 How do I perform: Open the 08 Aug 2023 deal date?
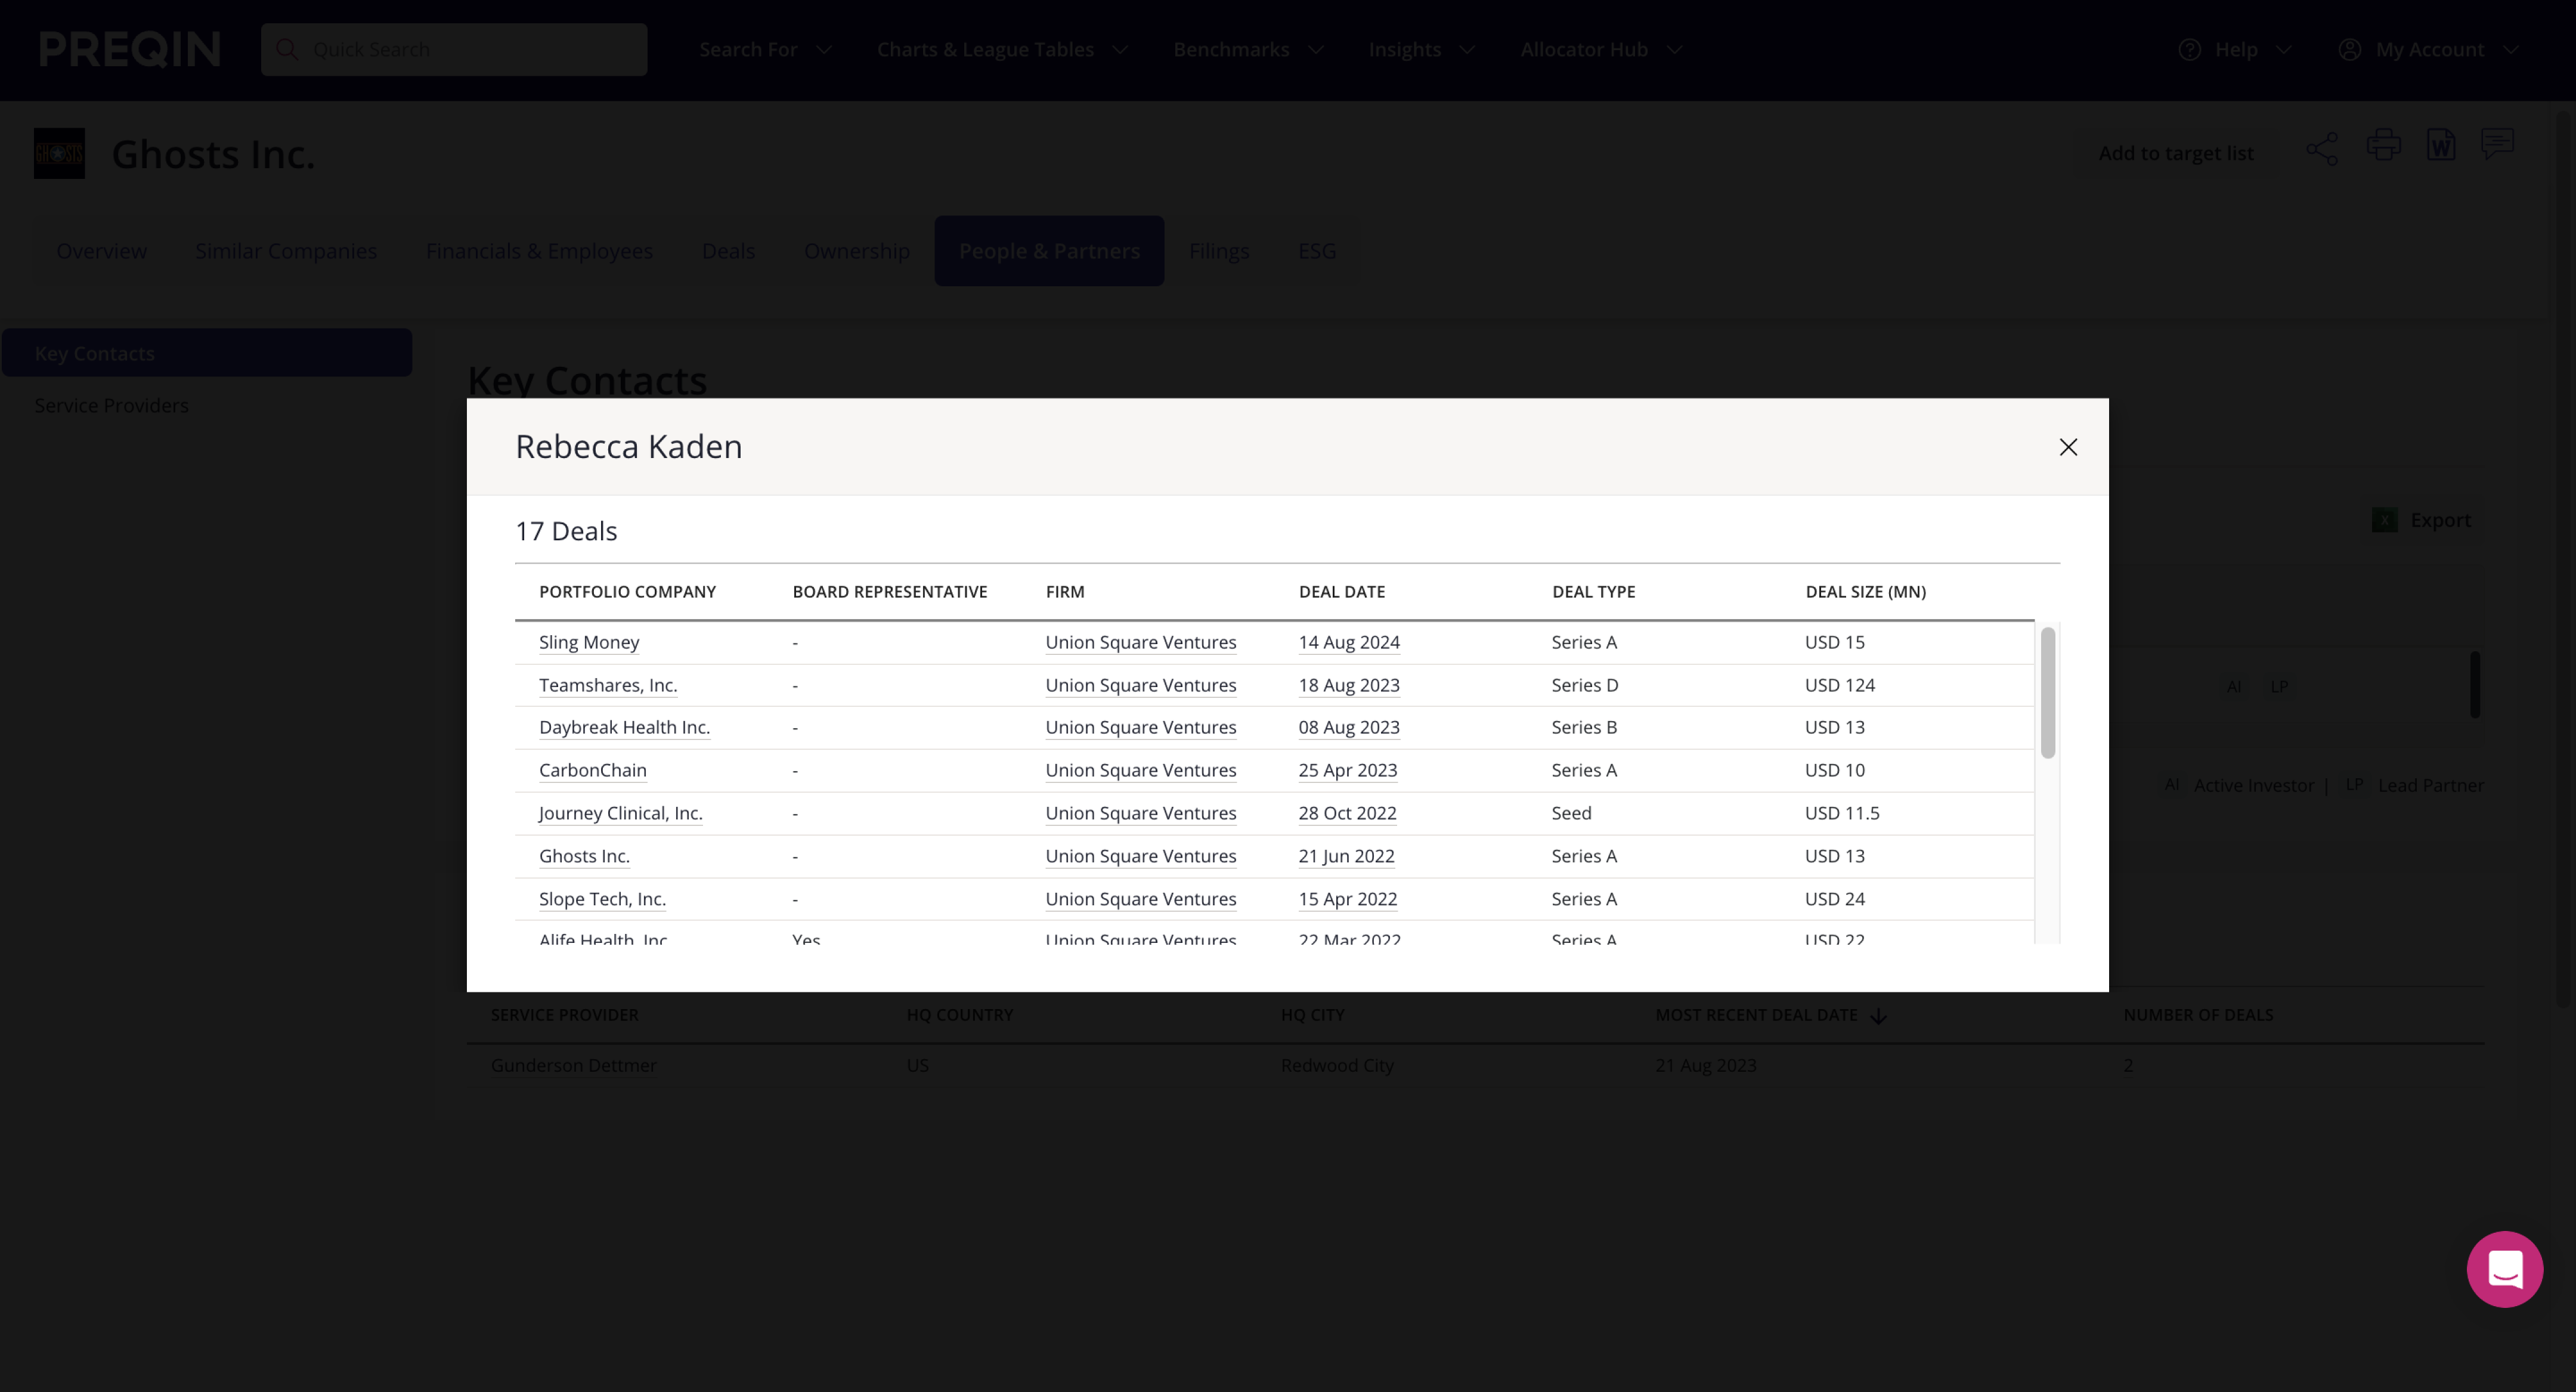[x=1349, y=727]
